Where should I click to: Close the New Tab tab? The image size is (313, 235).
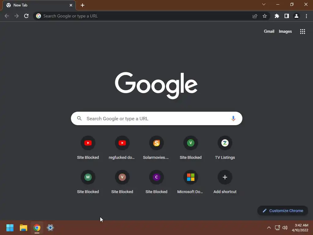pos(71,5)
